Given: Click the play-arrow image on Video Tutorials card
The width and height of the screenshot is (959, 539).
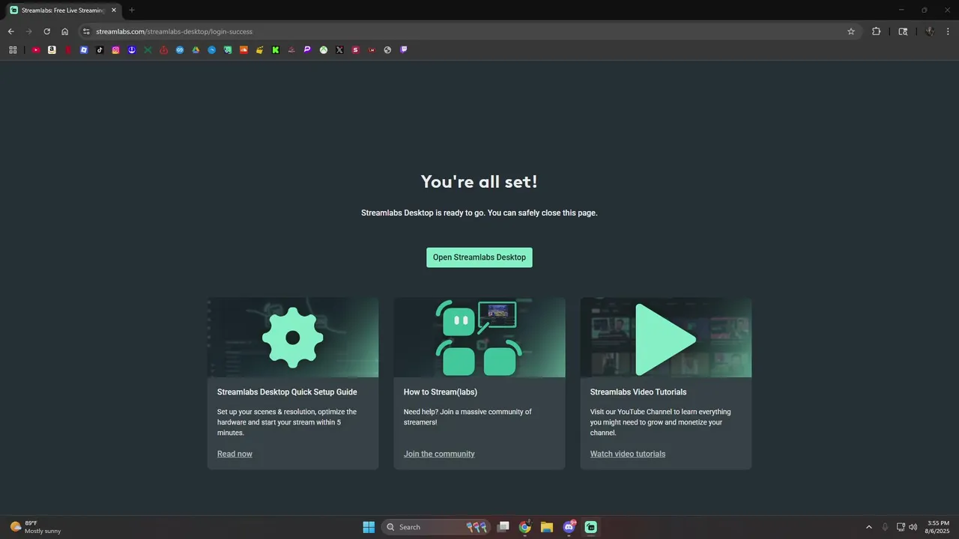Looking at the screenshot, I should click(666, 339).
